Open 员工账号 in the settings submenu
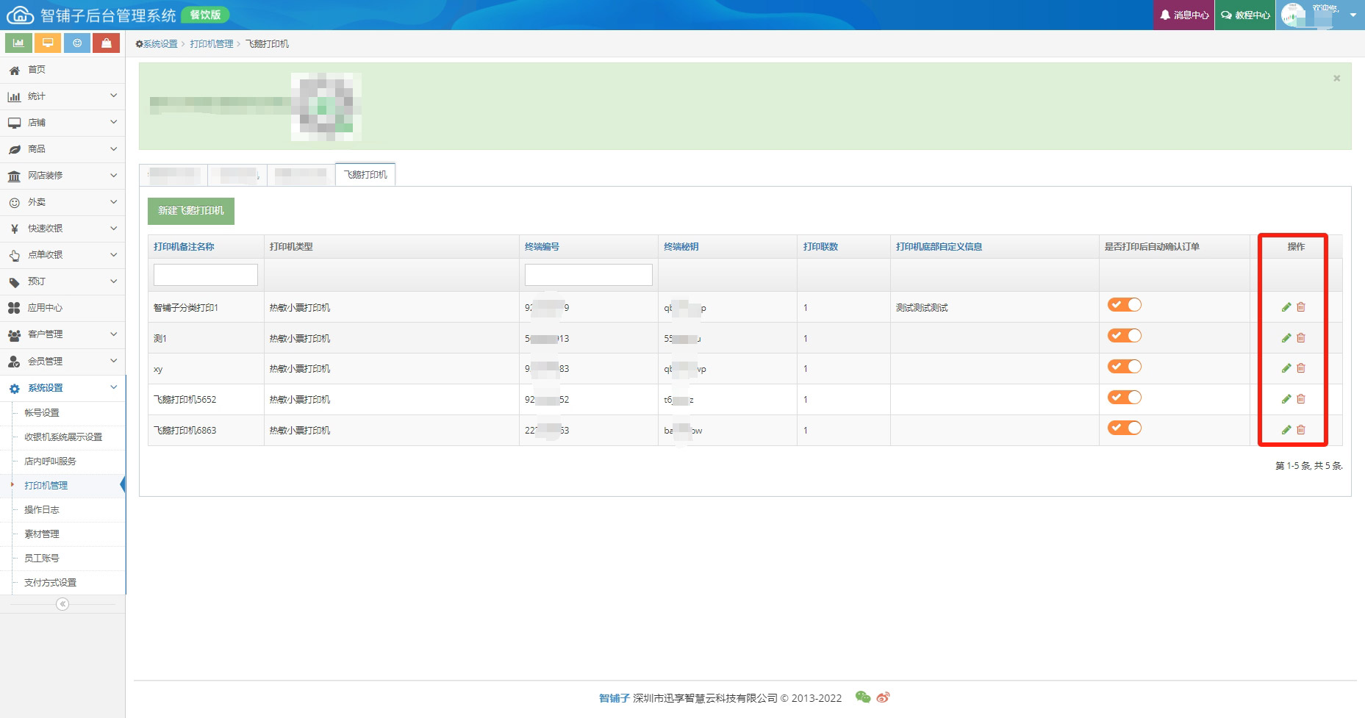 (x=42, y=558)
